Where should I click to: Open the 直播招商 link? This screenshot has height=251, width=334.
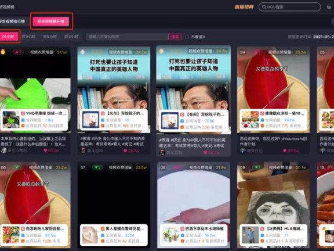[244, 7]
